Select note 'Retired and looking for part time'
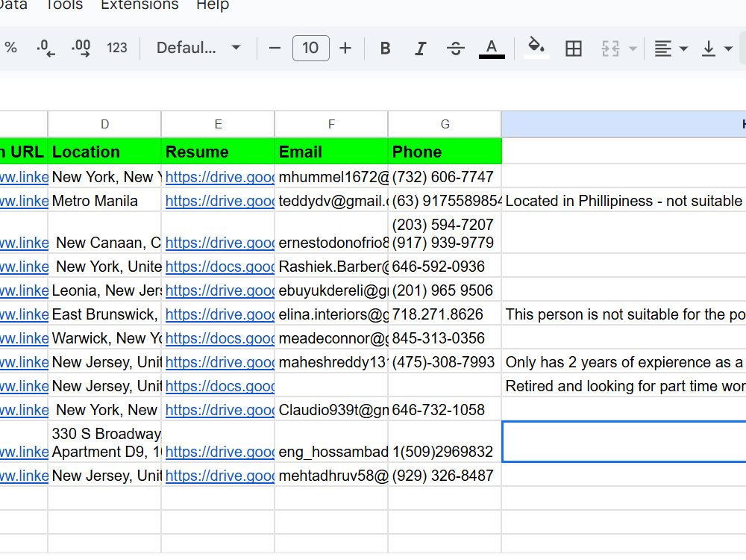Viewport: 746px width, 560px height. click(624, 386)
